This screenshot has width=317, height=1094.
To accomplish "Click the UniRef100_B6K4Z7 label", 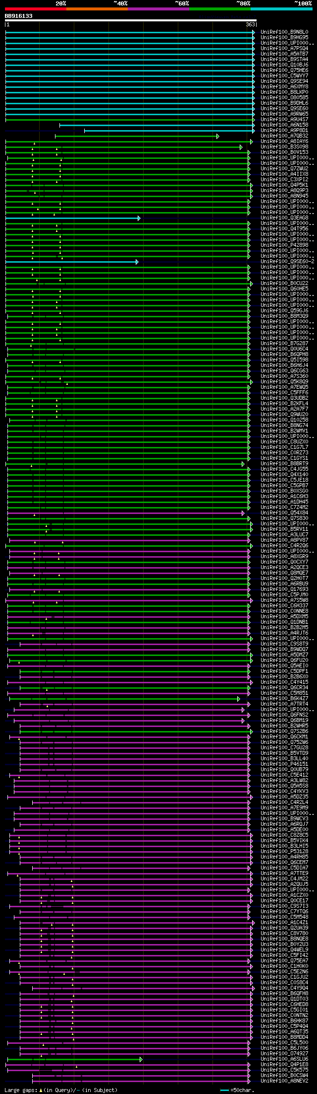I will coord(284,699).
